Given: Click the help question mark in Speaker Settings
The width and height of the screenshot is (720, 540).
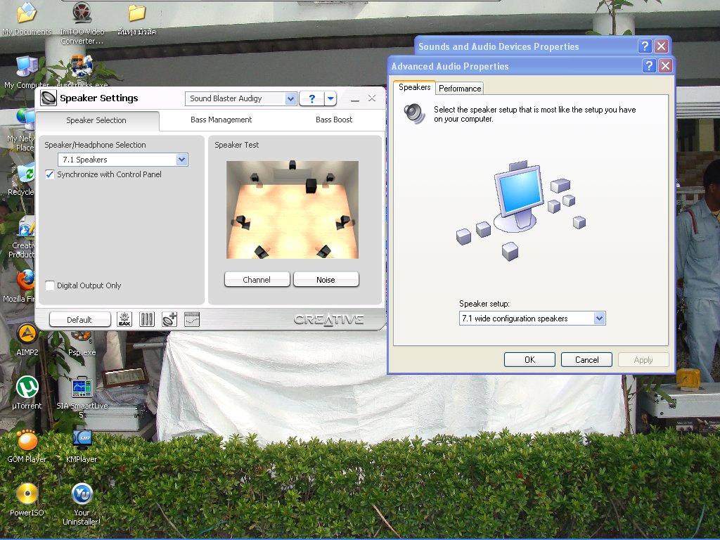Looking at the screenshot, I should [311, 98].
